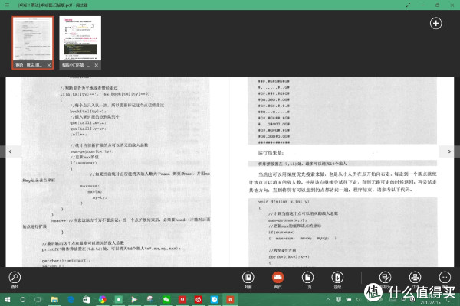Open WeChat from taskbar
The height and width of the screenshot is (306, 460).
click(166, 300)
